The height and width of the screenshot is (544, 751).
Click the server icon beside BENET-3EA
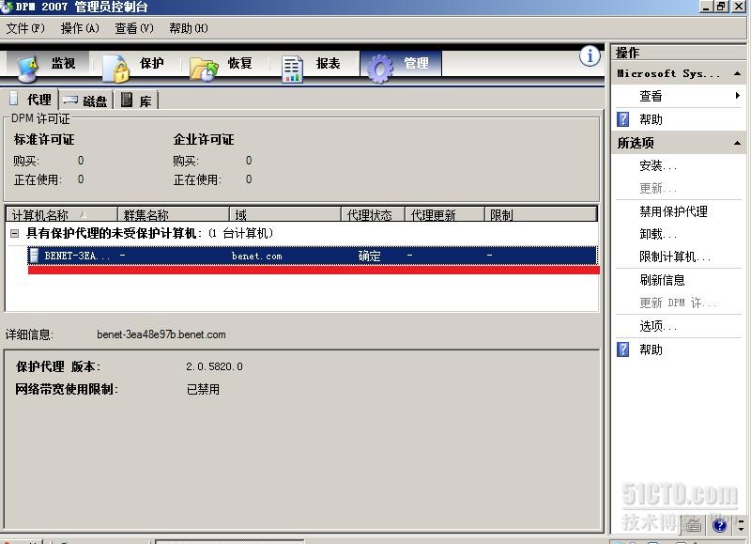coord(34,255)
